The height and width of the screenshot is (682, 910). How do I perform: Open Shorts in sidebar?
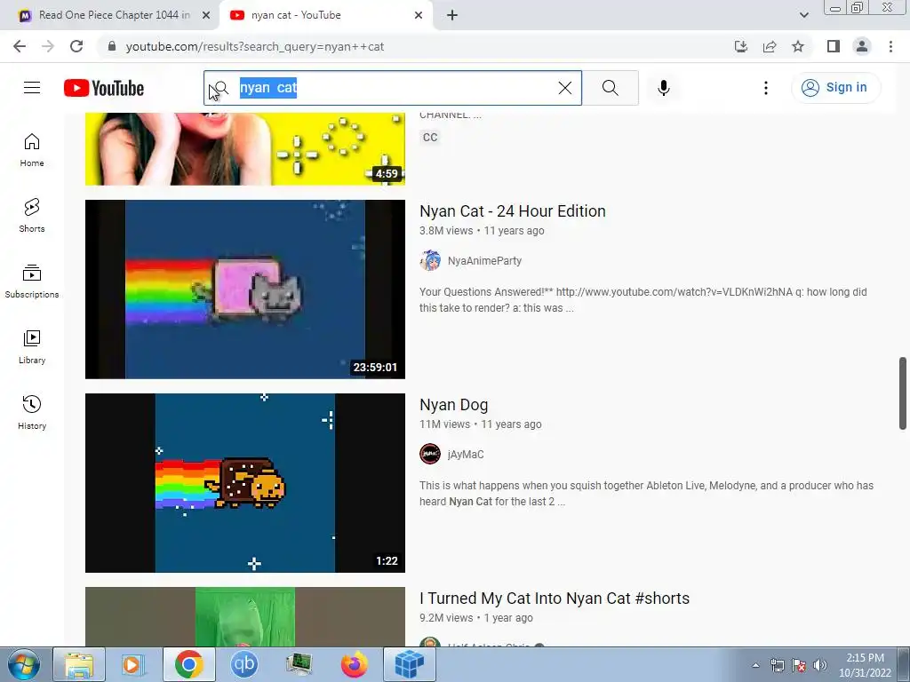[x=32, y=215]
